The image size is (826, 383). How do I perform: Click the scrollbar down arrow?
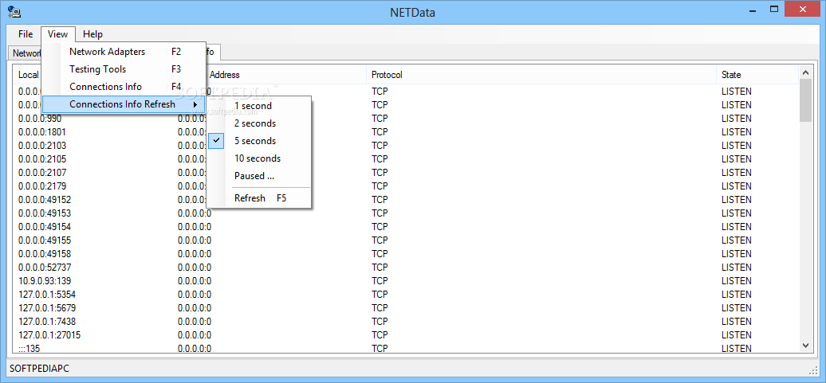[x=805, y=346]
